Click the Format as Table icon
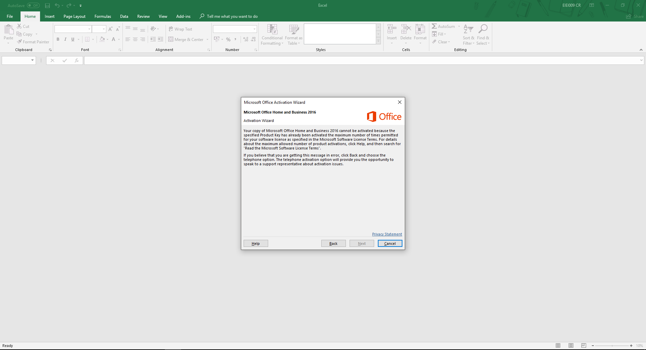 click(294, 30)
